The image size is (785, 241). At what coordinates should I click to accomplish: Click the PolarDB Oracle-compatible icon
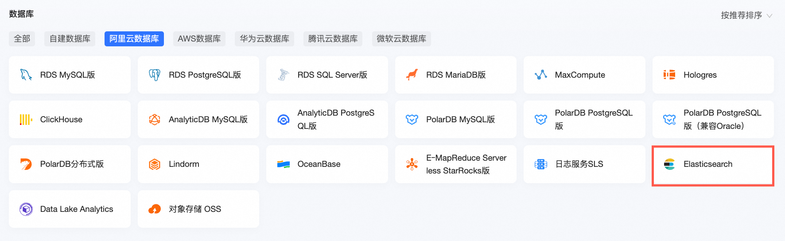669,120
